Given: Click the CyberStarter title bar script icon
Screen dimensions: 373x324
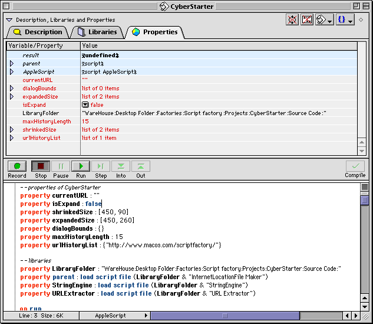Looking at the screenshot, I should 164,6.
